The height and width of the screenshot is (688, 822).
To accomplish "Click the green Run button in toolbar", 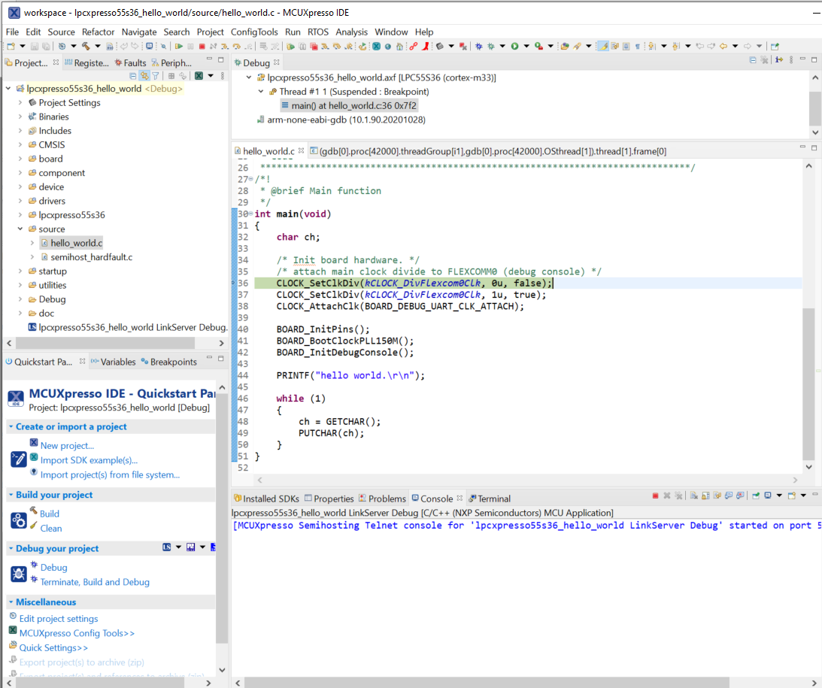I will 514,47.
